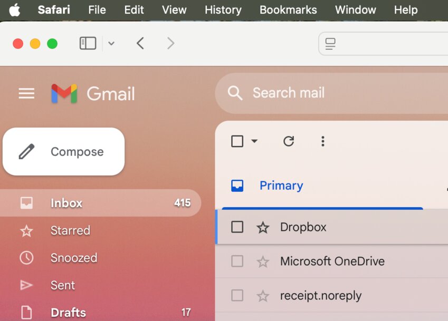Select the Microsoft OneDrive email checkbox

(x=237, y=261)
